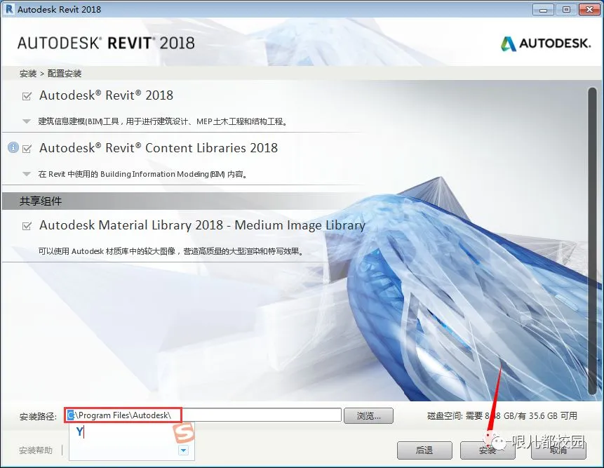Click the 共享组件 section header
Image resolution: width=604 pixels, height=468 pixels.
tap(41, 201)
